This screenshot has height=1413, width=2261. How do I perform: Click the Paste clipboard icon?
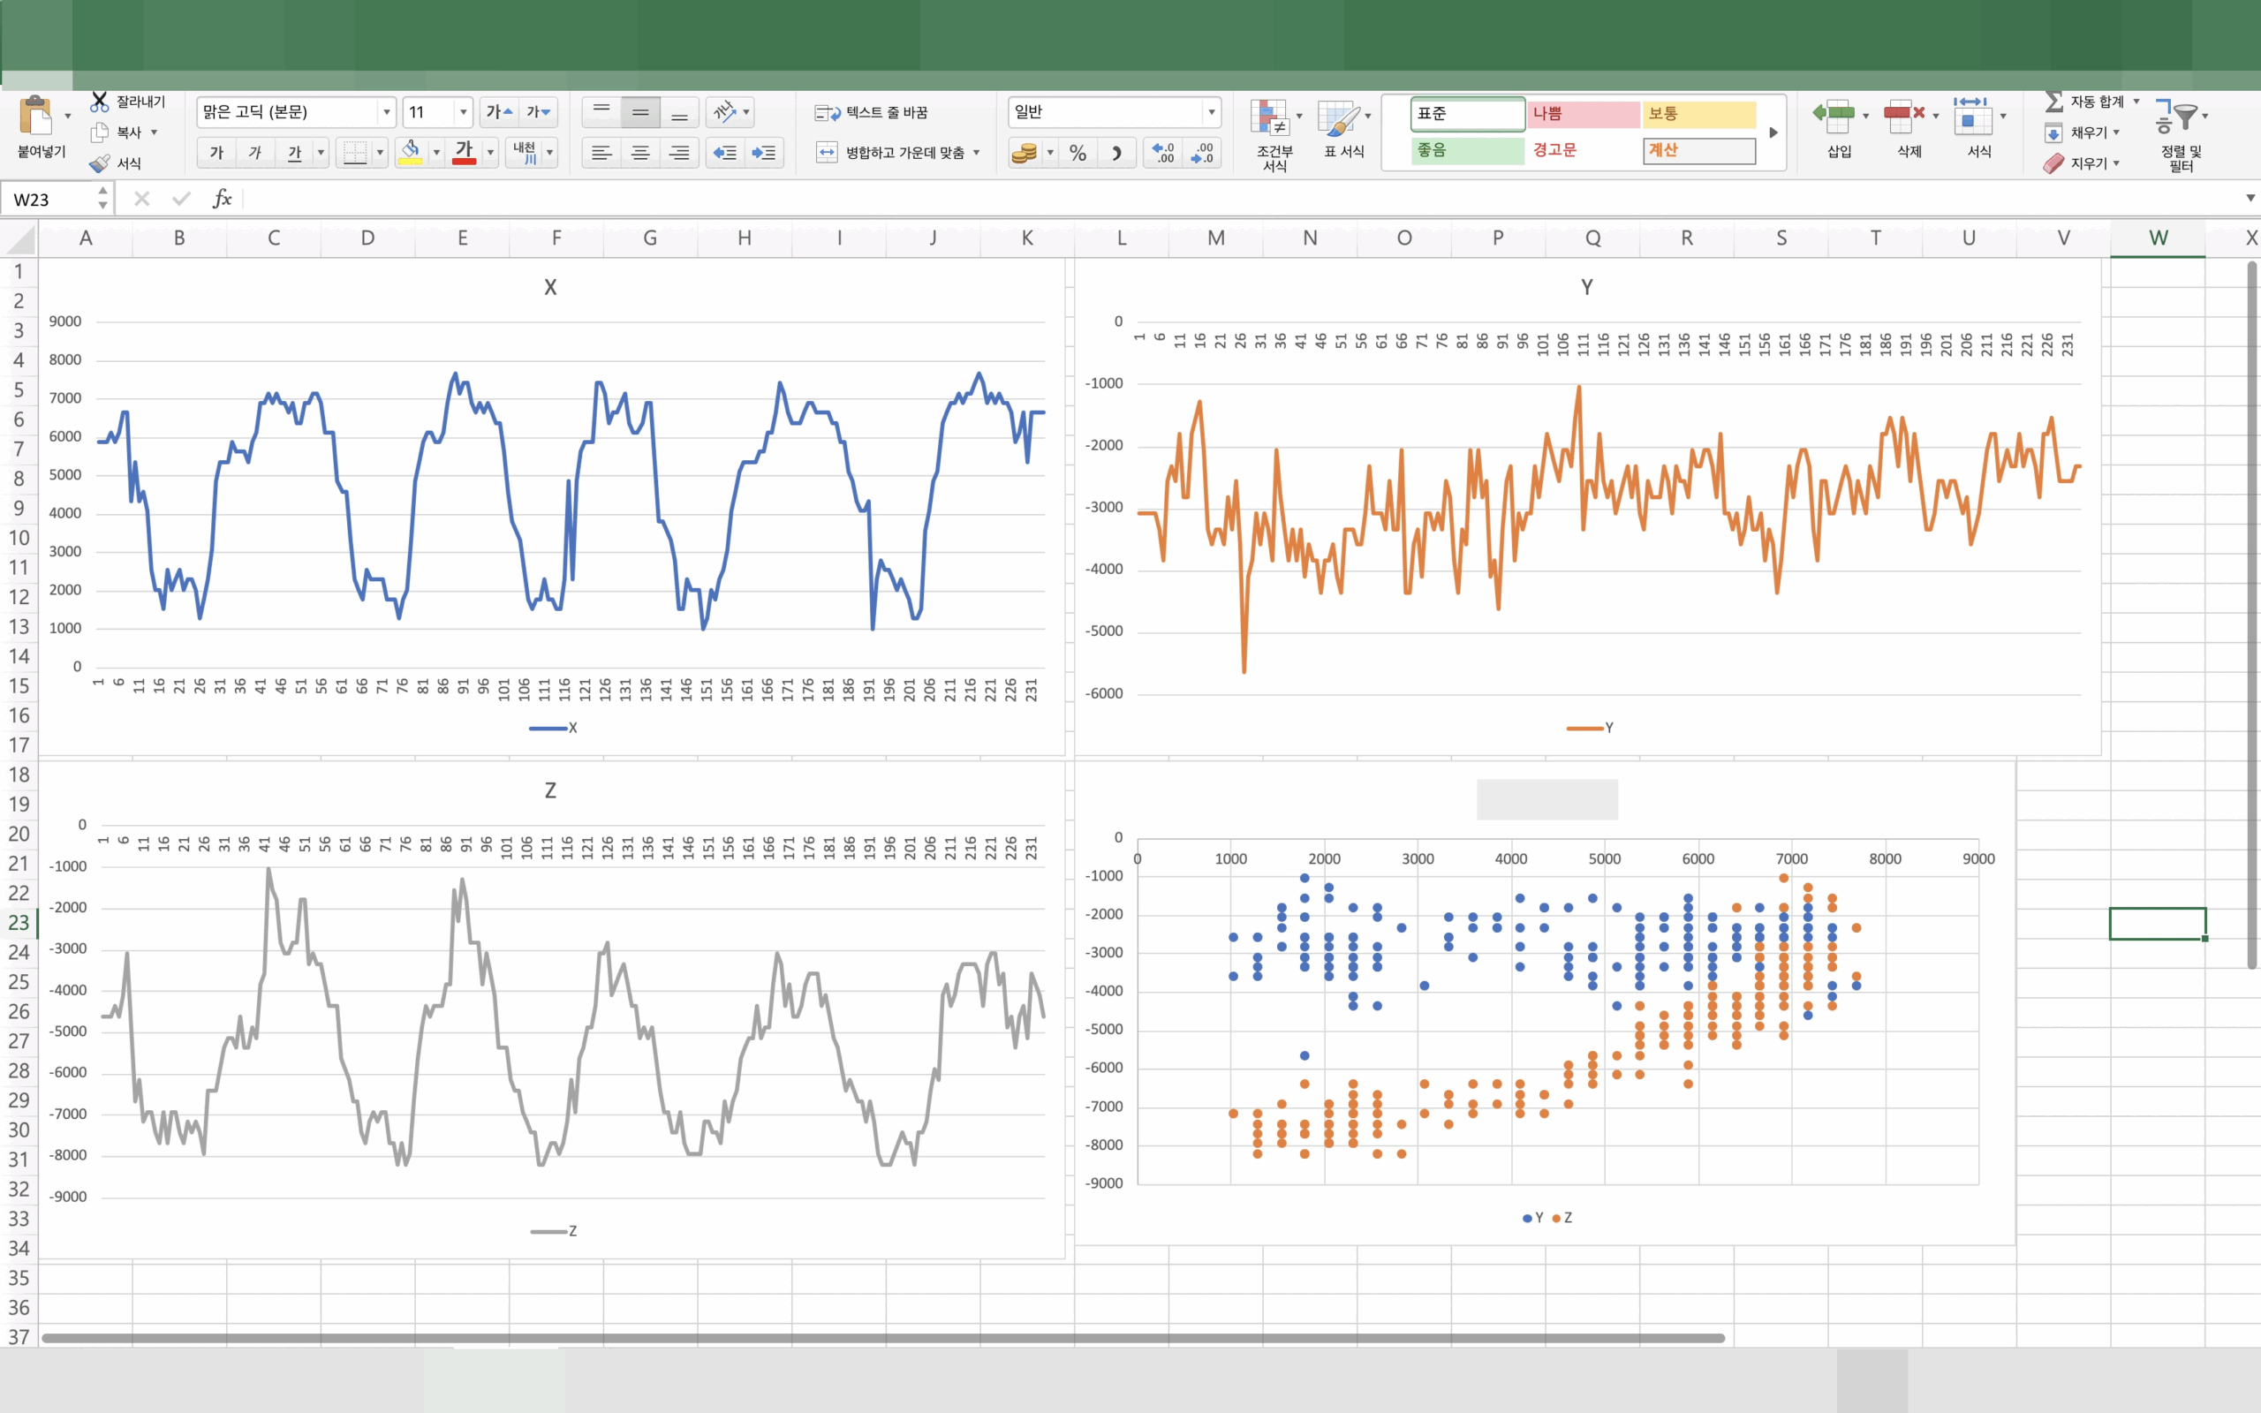(x=35, y=116)
